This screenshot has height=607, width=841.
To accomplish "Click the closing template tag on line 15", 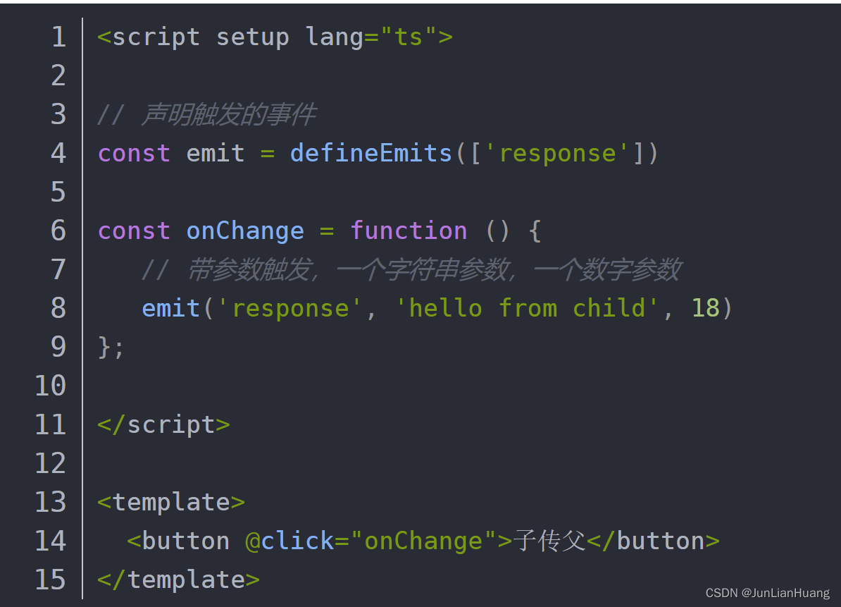I will (179, 580).
